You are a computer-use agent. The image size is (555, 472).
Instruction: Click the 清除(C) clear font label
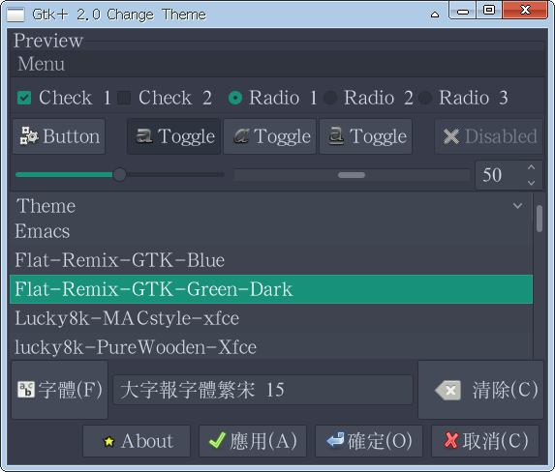505,390
